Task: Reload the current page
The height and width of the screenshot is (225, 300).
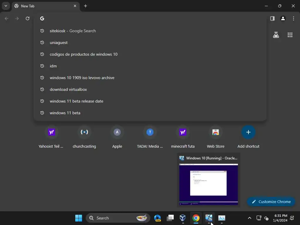Action: coord(28,18)
